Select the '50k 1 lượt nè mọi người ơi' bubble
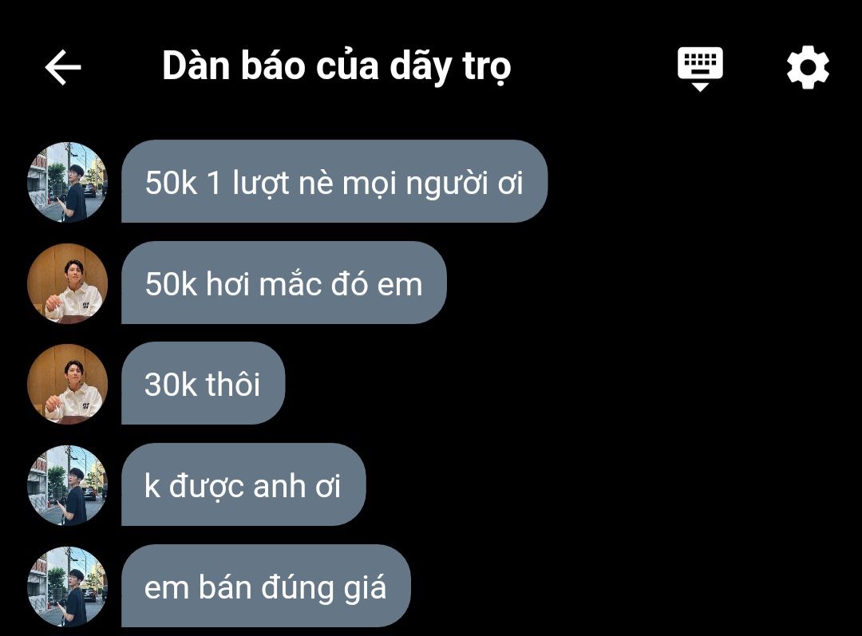Image resolution: width=862 pixels, height=636 pixels. point(334,181)
